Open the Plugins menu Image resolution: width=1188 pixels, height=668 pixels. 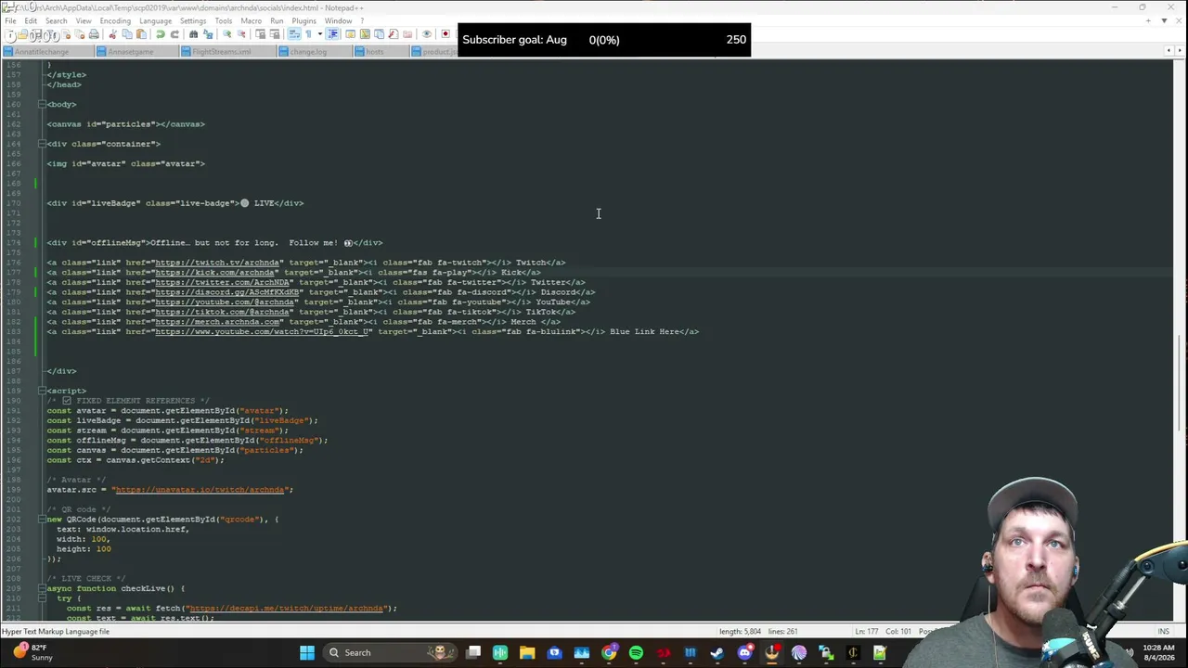[303, 20]
